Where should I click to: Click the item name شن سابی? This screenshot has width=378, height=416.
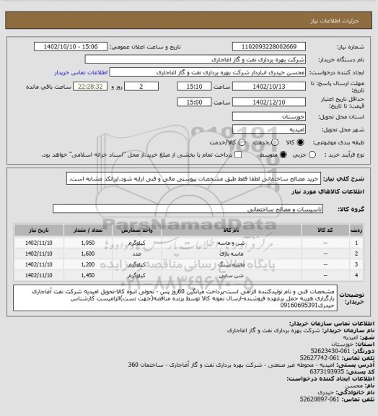(x=231, y=276)
